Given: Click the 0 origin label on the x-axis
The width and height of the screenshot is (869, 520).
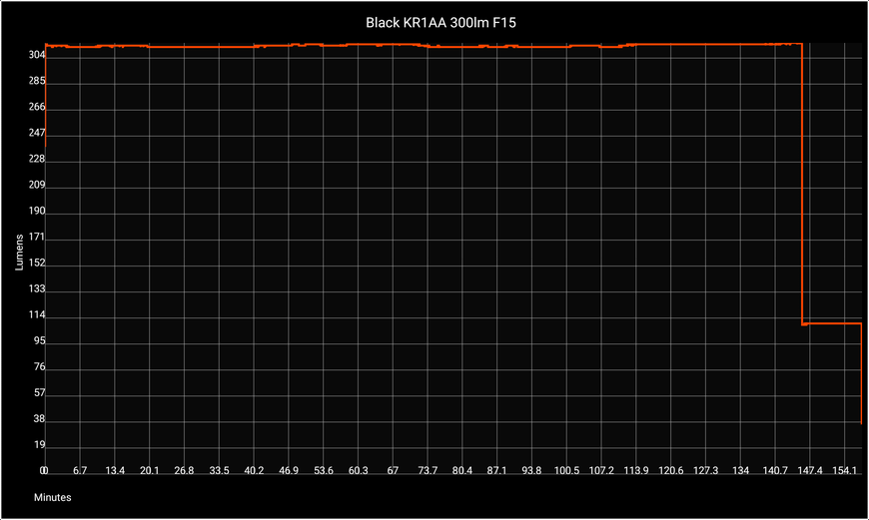Looking at the screenshot, I should [44, 471].
